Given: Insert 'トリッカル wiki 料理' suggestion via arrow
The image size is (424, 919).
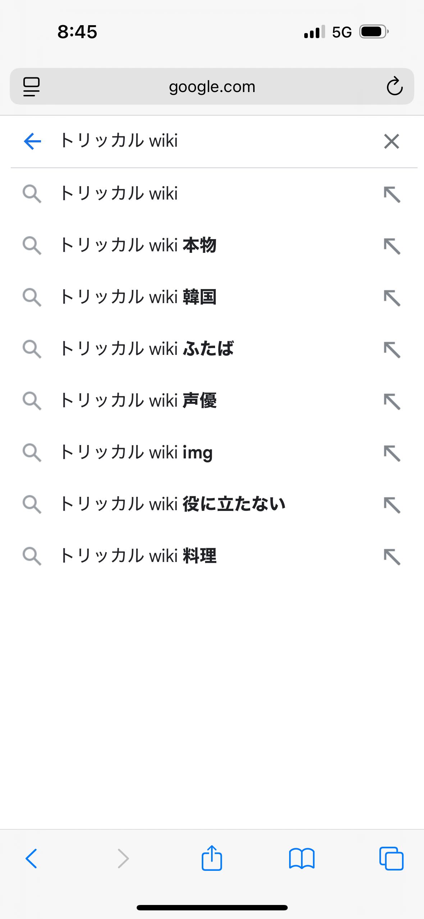Looking at the screenshot, I should coord(392,557).
